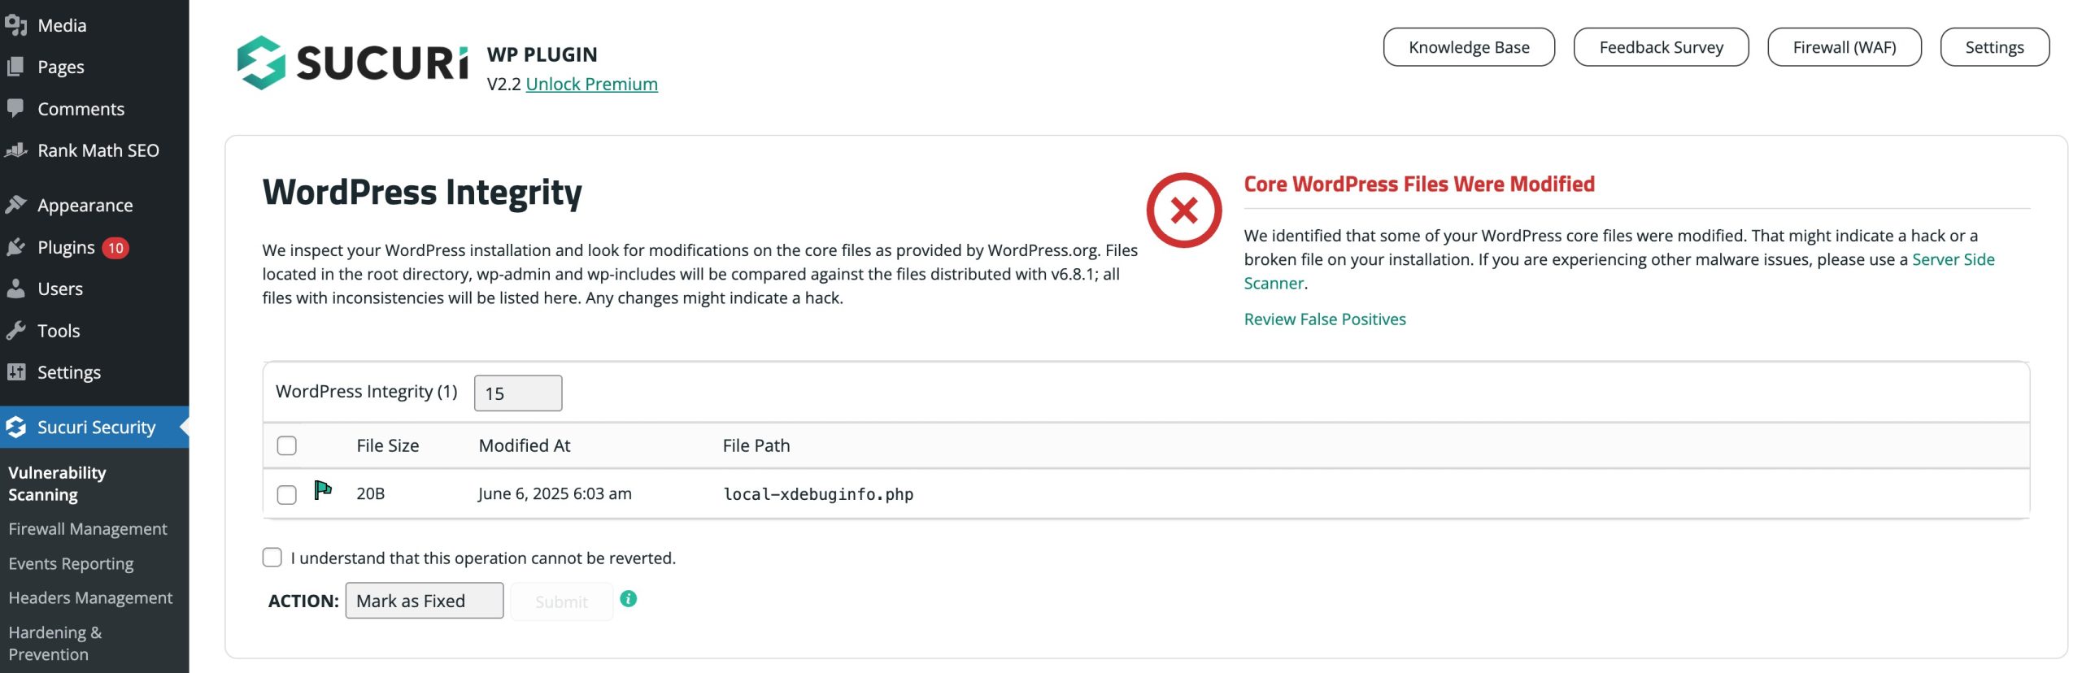Click the Tools wrench icon
This screenshot has width=2082, height=673.
point(15,331)
